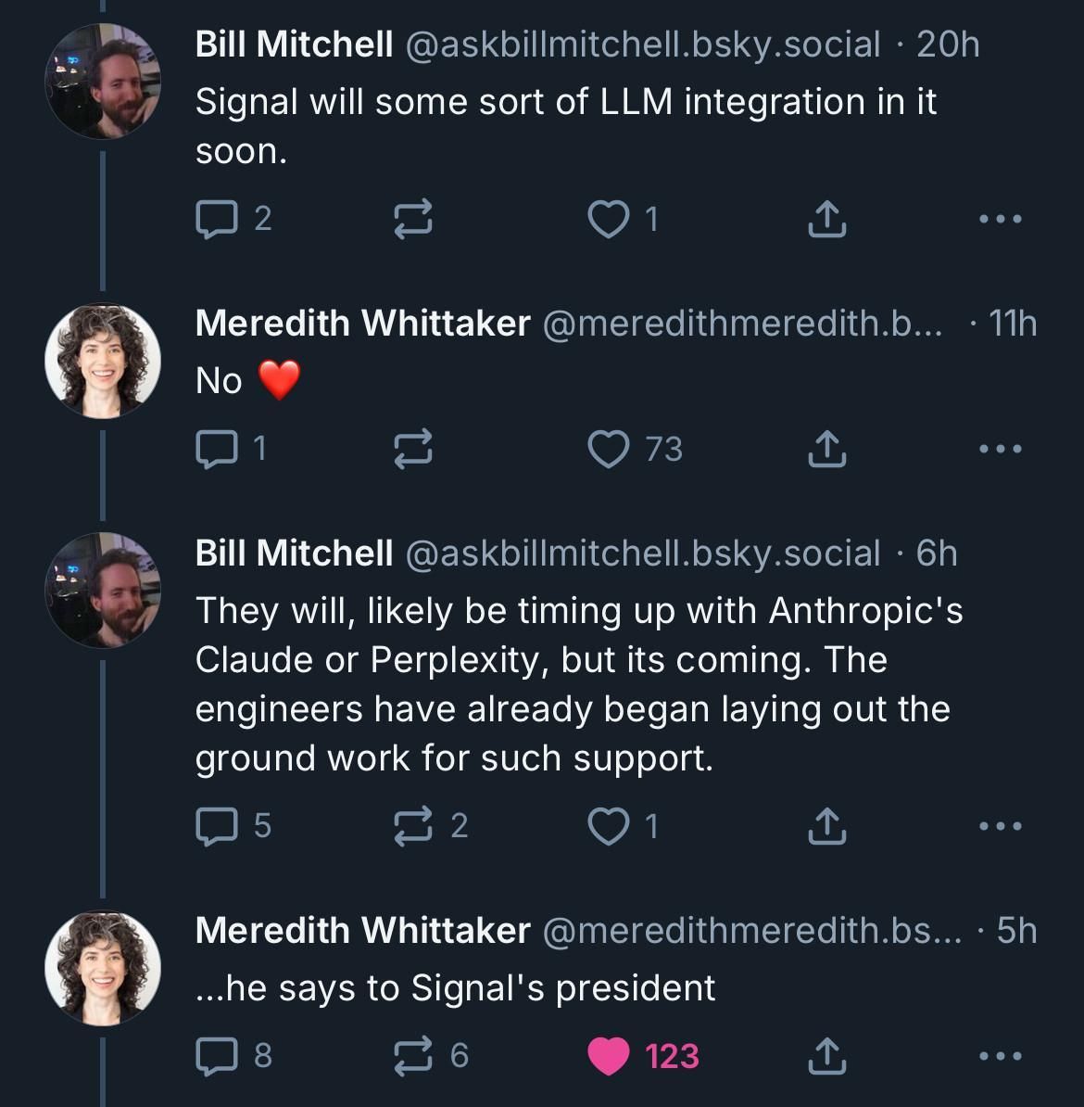Unlike the "...he says to Signal's president" post
The width and height of the screenshot is (1084, 1107).
pos(611,1055)
